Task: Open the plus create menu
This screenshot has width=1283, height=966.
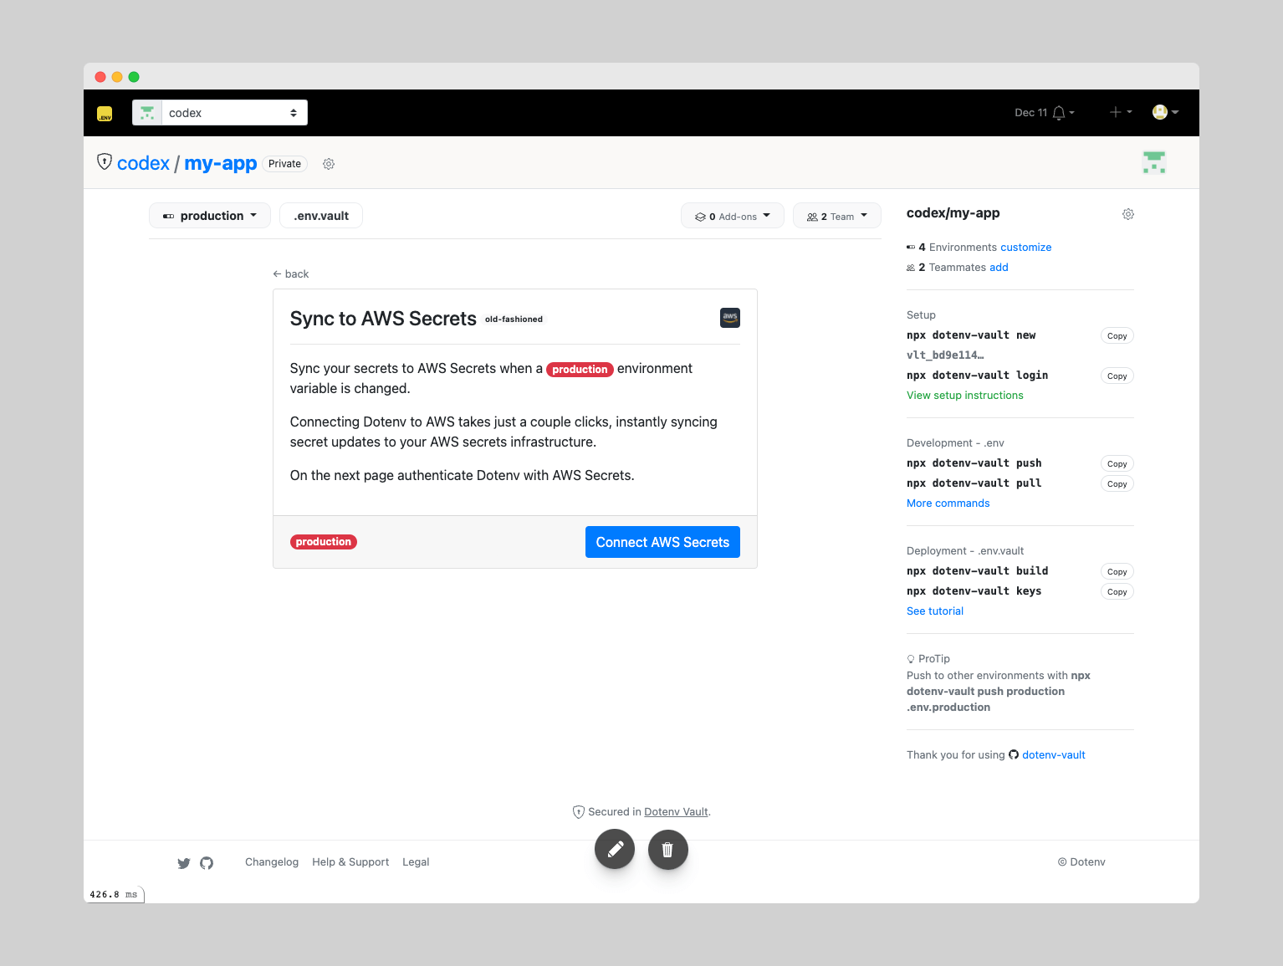Action: pyautogui.click(x=1121, y=112)
